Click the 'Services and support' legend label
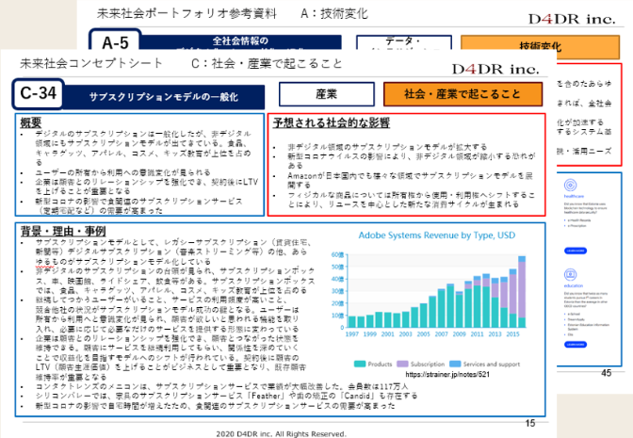The width and height of the screenshot is (633, 438). click(x=492, y=364)
